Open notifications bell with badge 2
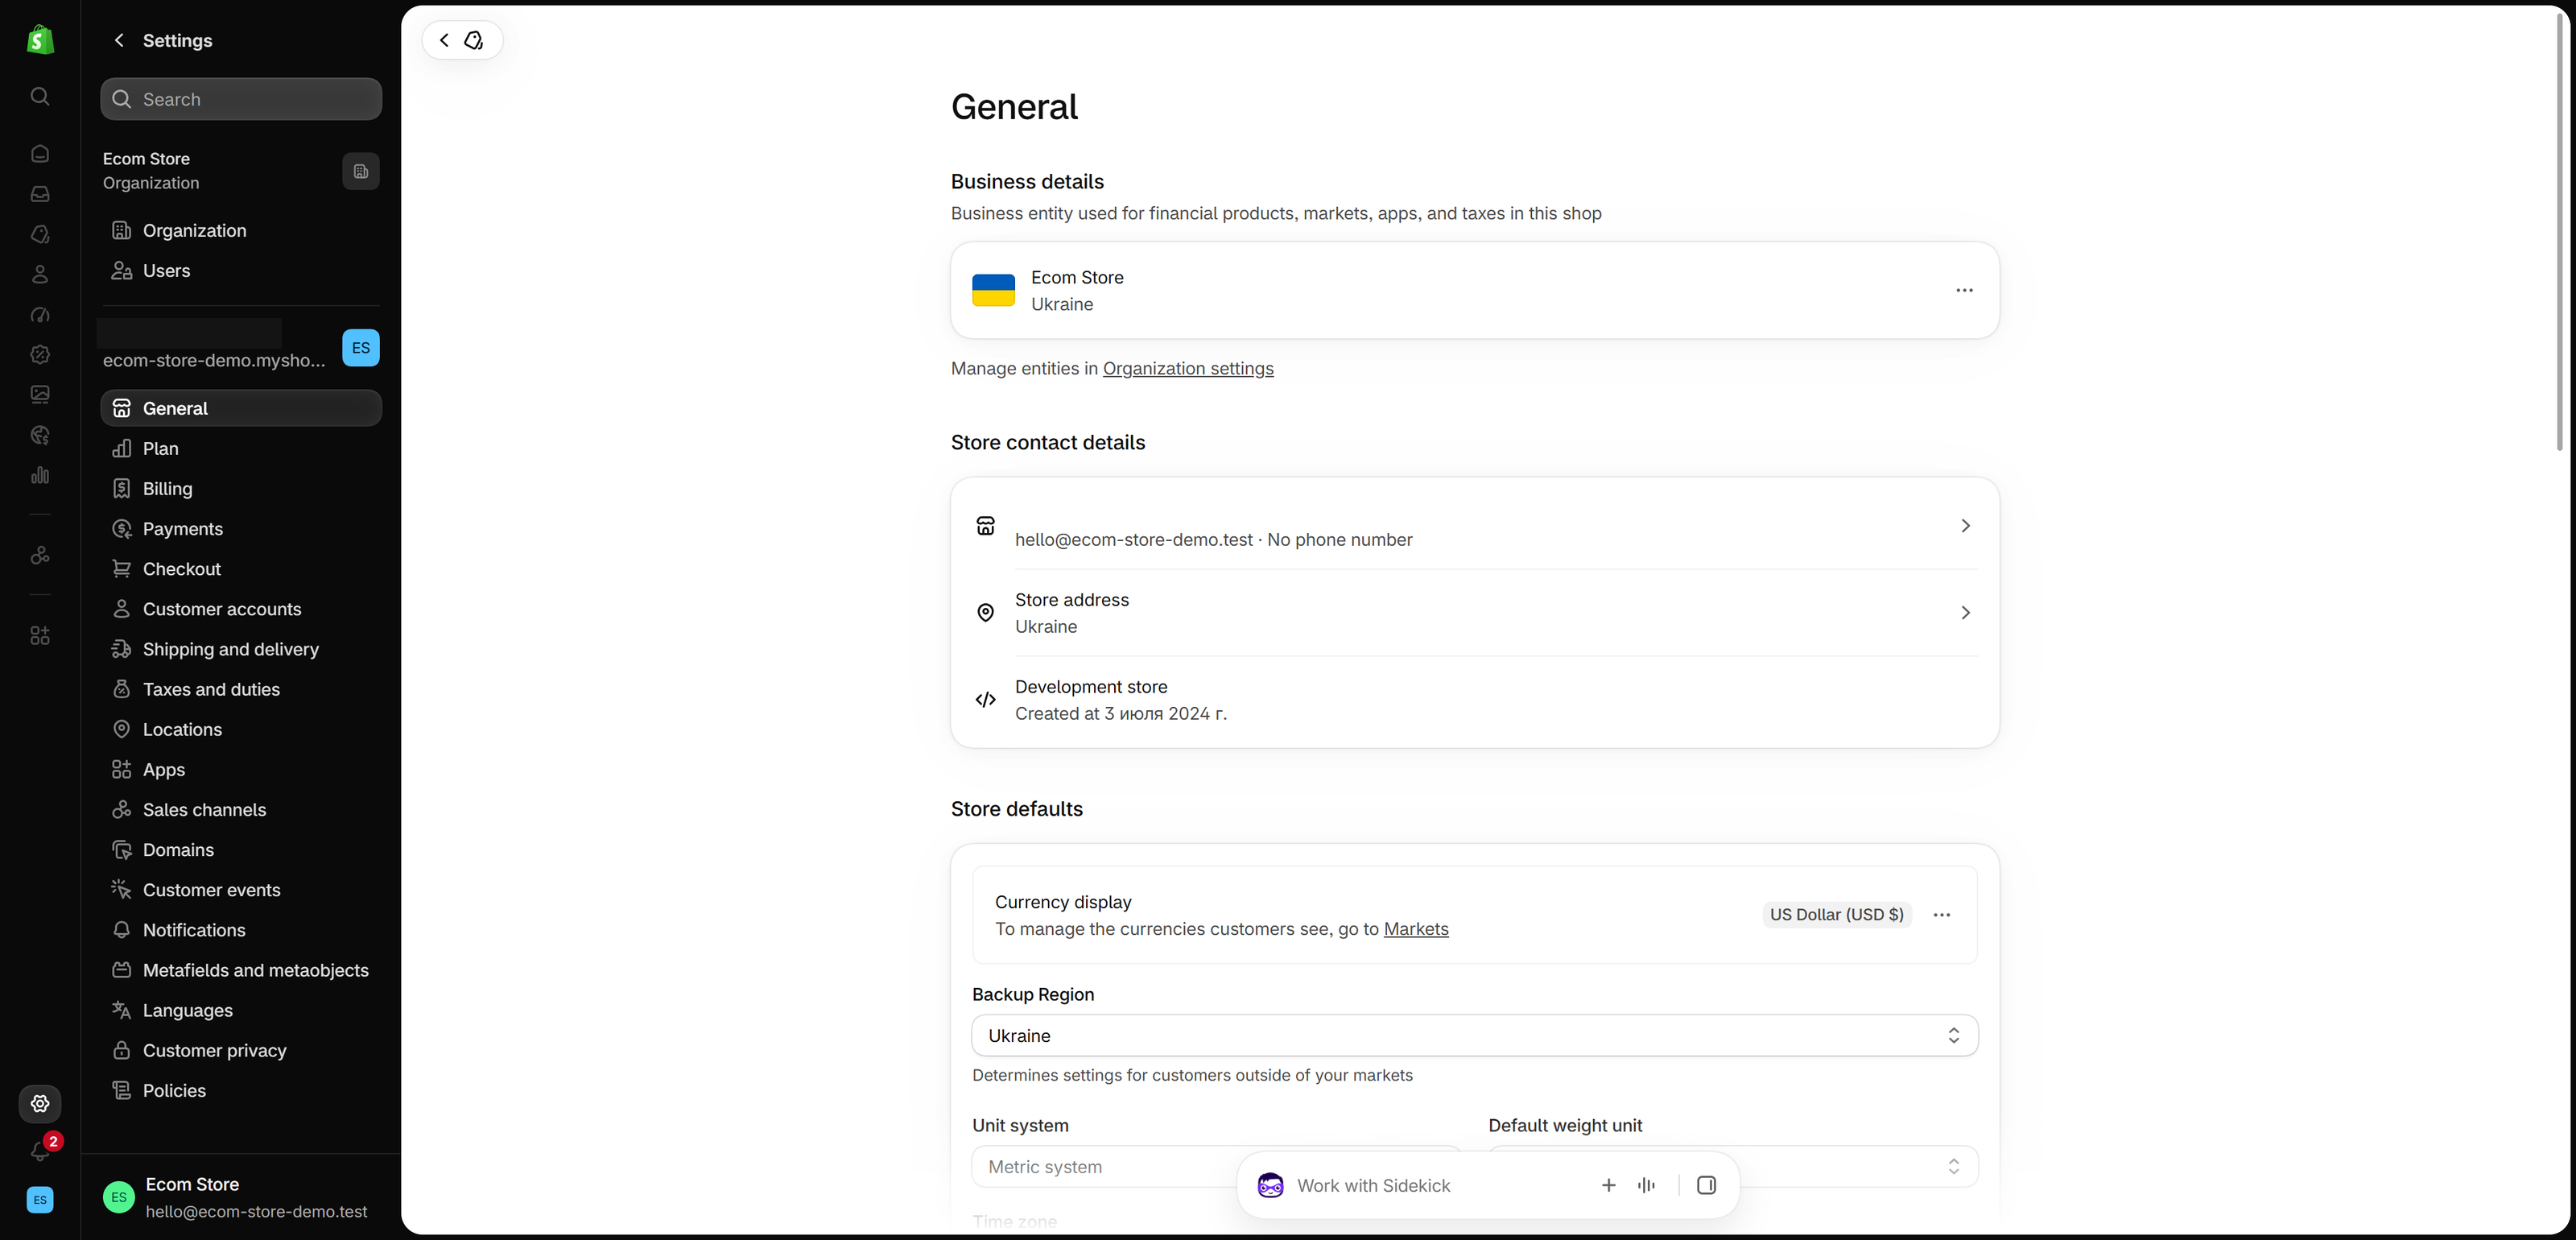The image size is (2576, 1240). pyautogui.click(x=42, y=1150)
